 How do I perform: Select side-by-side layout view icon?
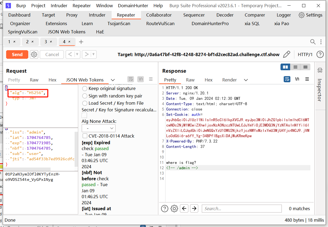click(285, 67)
